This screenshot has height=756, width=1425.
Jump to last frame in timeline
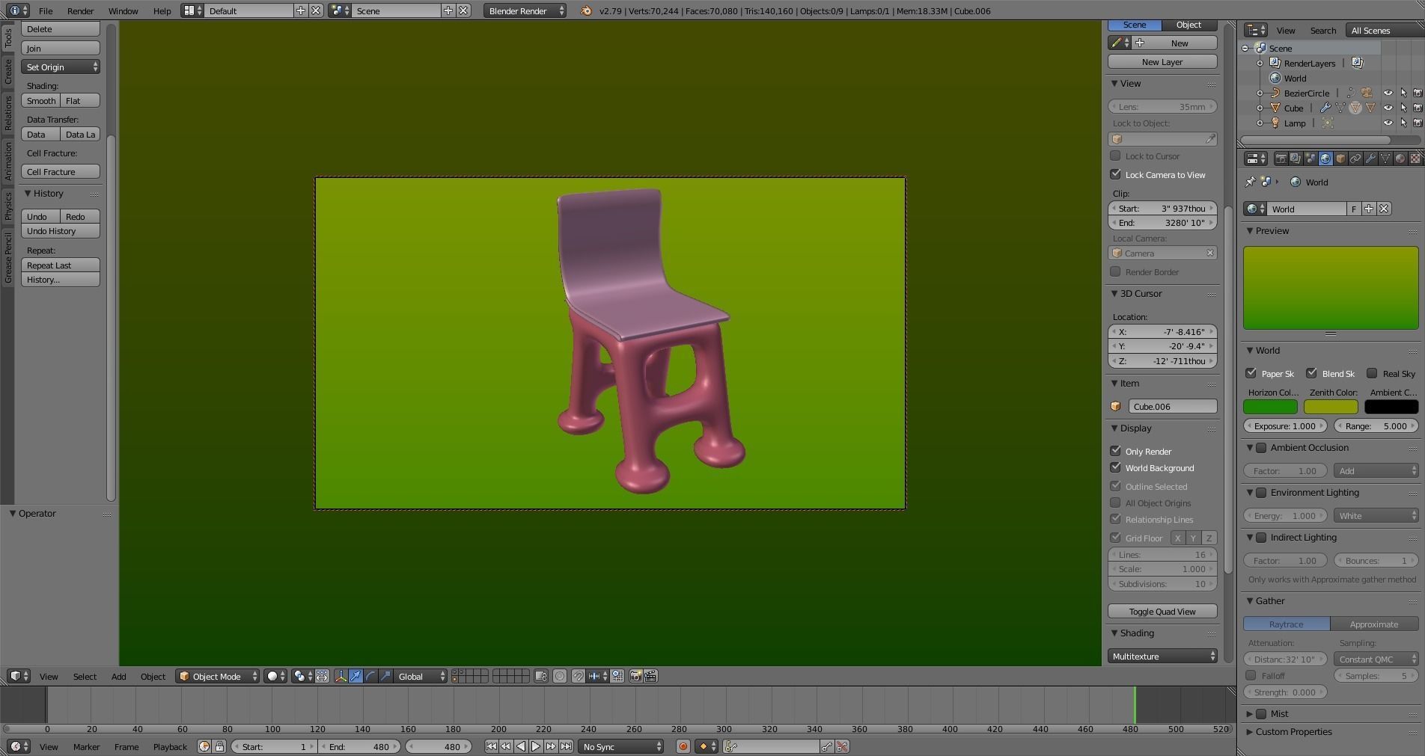[x=566, y=746]
